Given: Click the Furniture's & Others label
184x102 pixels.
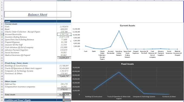Looking at the screenshot, I should click(14, 74).
